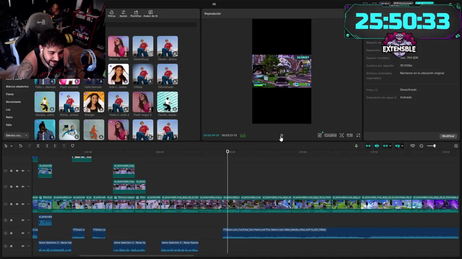Delete clip portion left of playhead

point(47,146)
